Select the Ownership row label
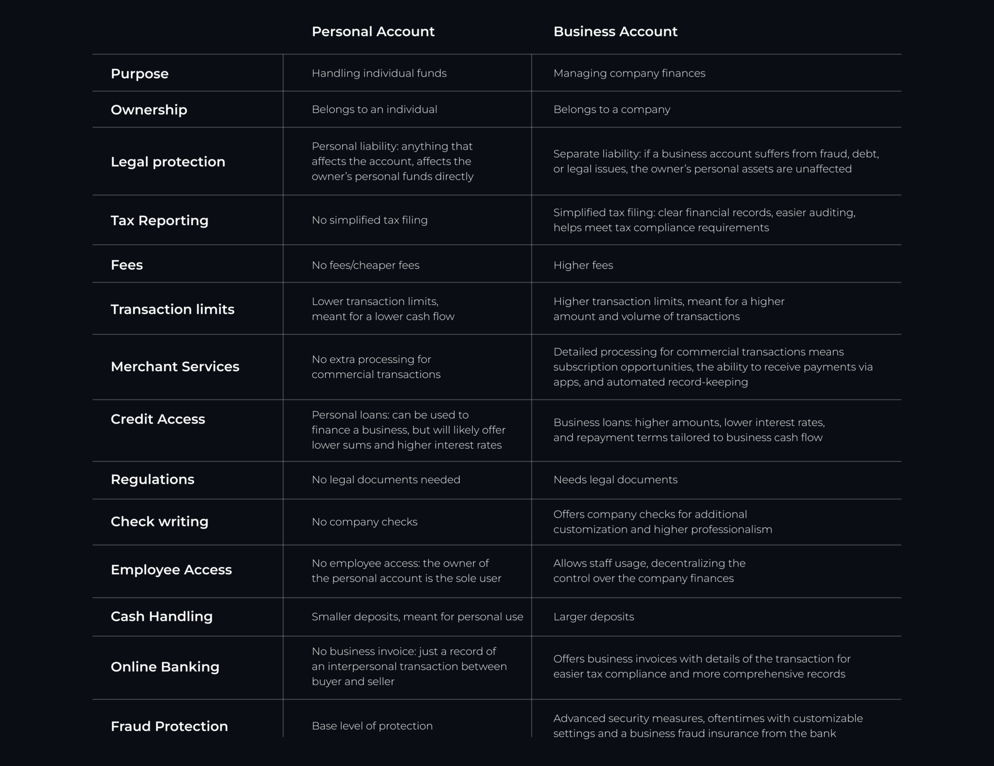 [x=149, y=110]
